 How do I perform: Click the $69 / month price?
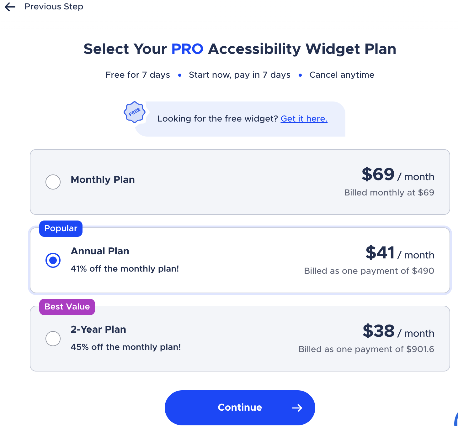tap(398, 174)
